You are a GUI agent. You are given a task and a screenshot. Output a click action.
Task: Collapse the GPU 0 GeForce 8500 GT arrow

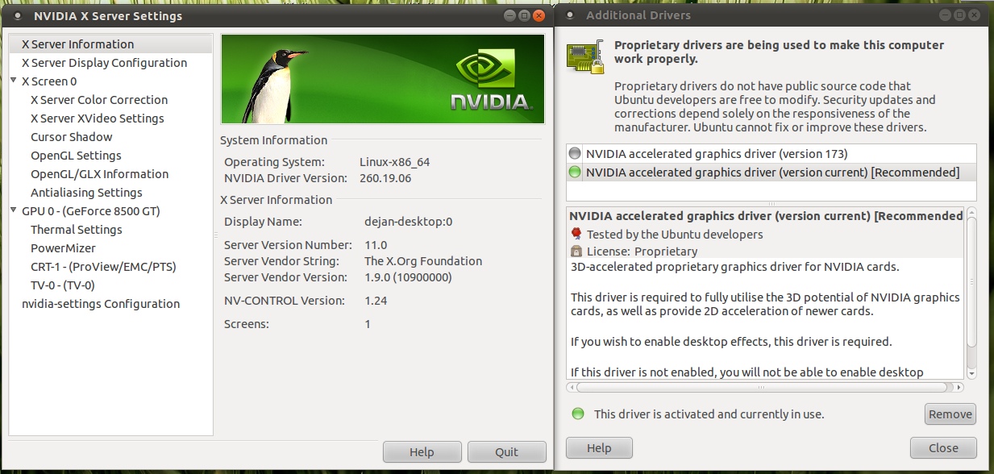point(14,210)
